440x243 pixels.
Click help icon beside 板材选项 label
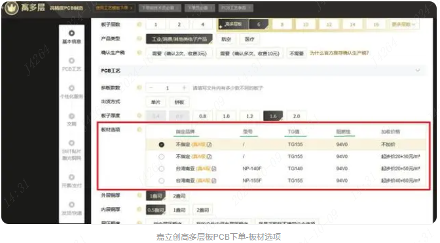139,129
